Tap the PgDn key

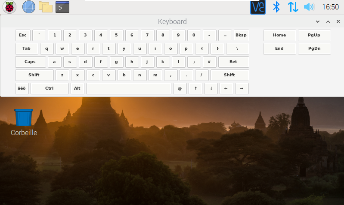tap(314, 48)
